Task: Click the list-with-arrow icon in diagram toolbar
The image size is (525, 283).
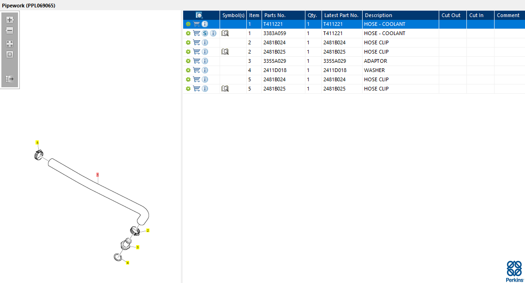Action: (x=10, y=79)
